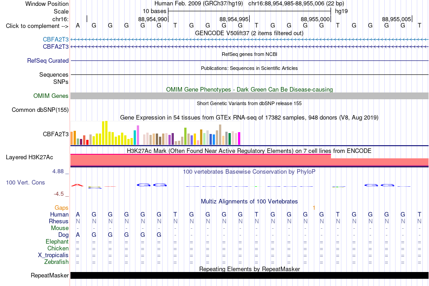
Task: Open OMIM Genes track label
Action: click(x=51, y=96)
